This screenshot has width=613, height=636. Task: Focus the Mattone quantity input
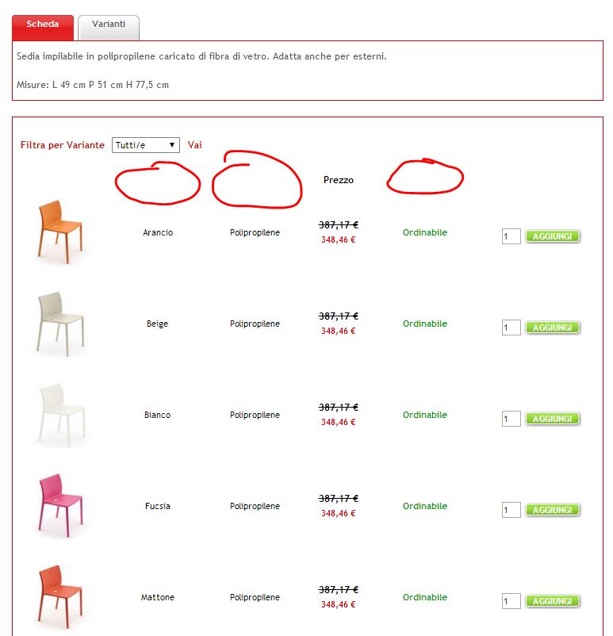tap(511, 601)
